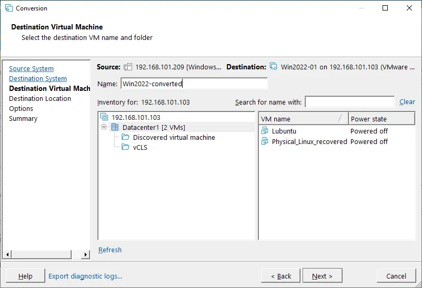Click Powered off state for Lubuntu
Viewport: 422px width, 288px height.
point(369,131)
